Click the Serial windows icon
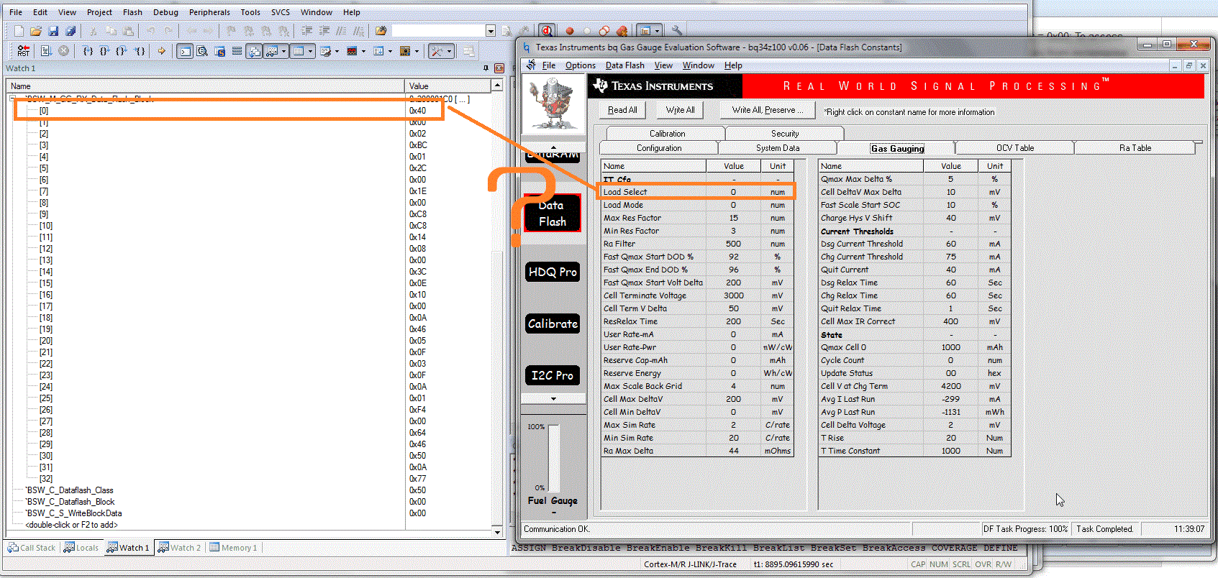The height and width of the screenshot is (578, 1218). 326,51
